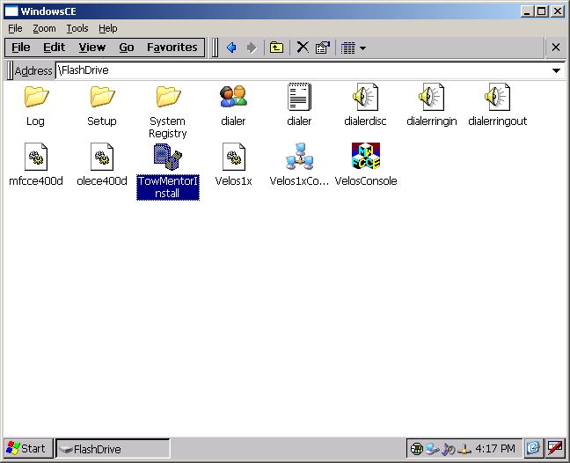
Task: Open the View menu
Action: 92,48
